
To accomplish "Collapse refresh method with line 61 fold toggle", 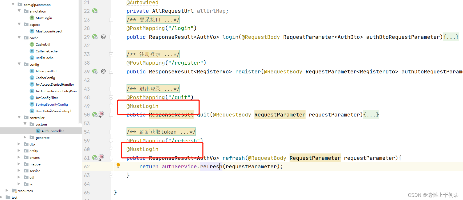I will (x=111, y=158).
